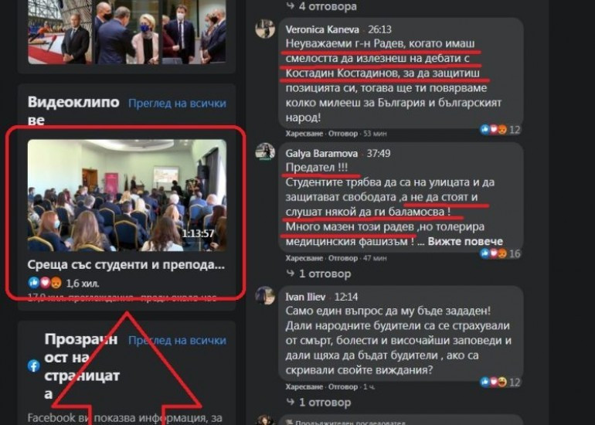Open reactions on Ivan Iliev's comment
The width and height of the screenshot is (595, 425).
(500, 382)
